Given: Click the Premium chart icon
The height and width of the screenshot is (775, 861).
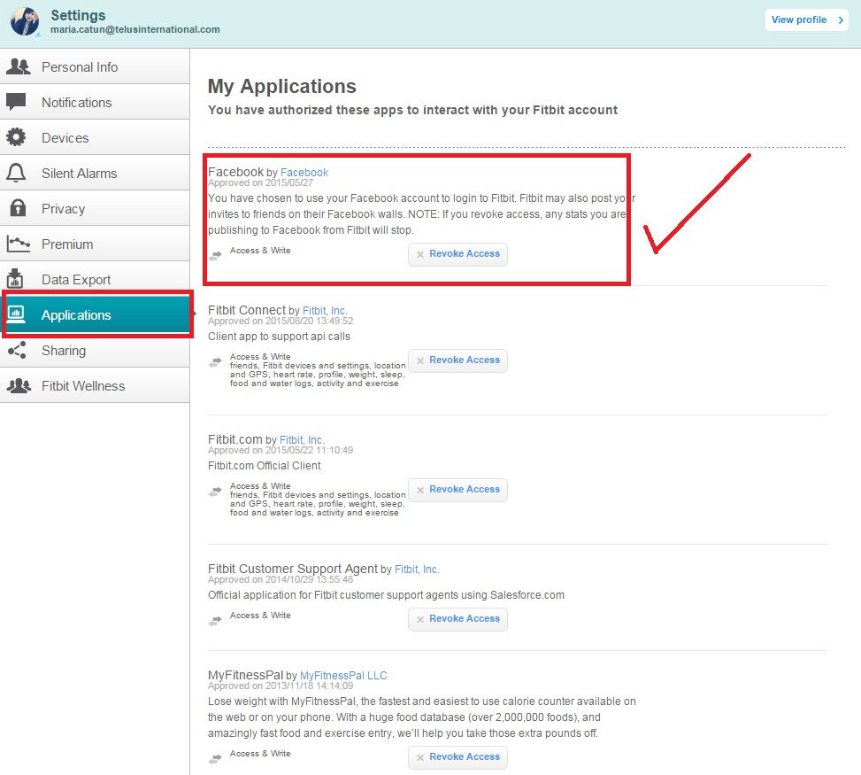Looking at the screenshot, I should pyautogui.click(x=18, y=244).
